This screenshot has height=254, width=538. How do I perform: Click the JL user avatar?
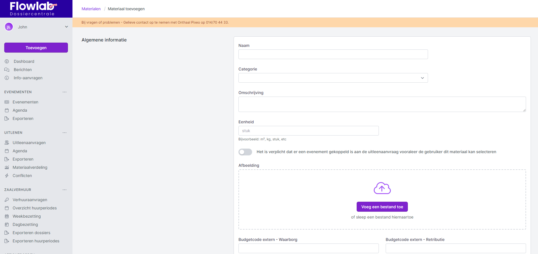9,27
